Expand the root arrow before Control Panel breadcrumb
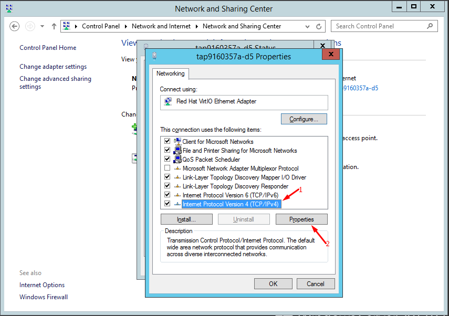 pos(76,26)
